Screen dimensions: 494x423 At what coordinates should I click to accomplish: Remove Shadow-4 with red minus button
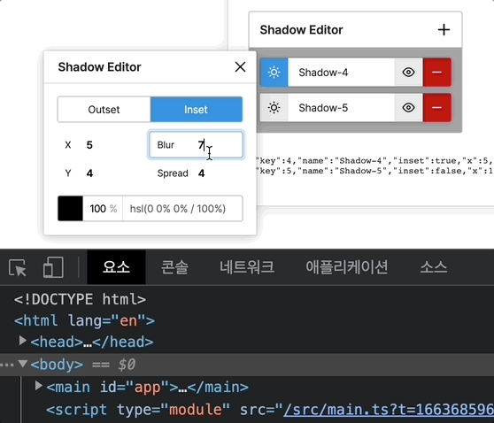coord(437,73)
